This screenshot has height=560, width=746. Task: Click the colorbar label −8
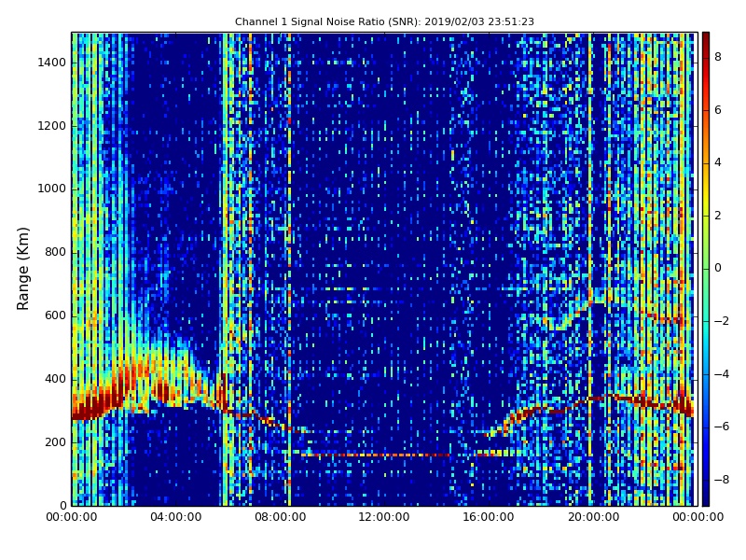click(722, 480)
